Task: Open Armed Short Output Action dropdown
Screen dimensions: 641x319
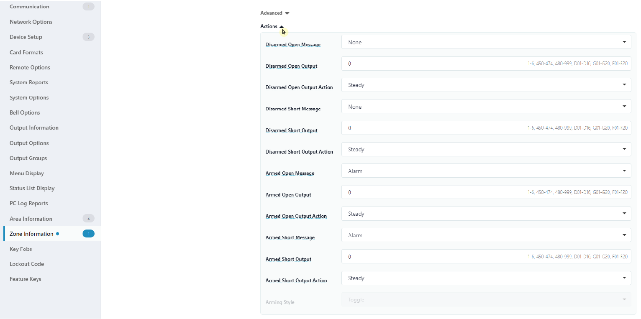Action: [486, 278]
